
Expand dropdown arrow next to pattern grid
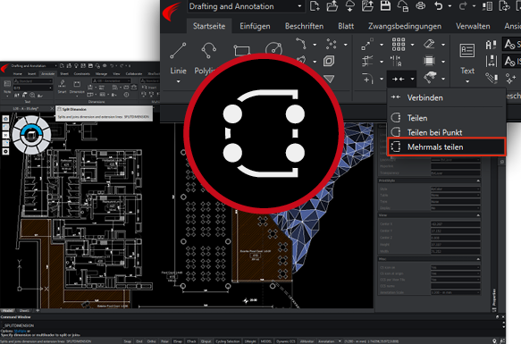click(412, 45)
